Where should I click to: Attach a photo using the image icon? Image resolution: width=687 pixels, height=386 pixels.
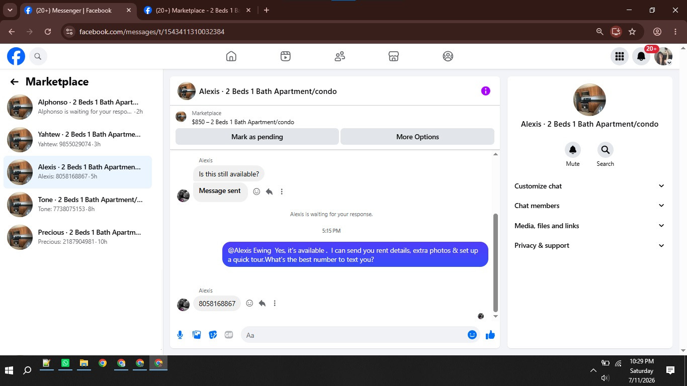click(197, 335)
